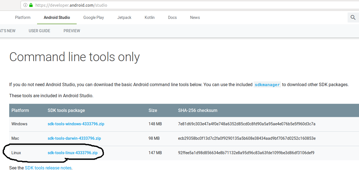Click the Platform column header
The height and width of the screenshot is (175, 359).
pos(20,110)
